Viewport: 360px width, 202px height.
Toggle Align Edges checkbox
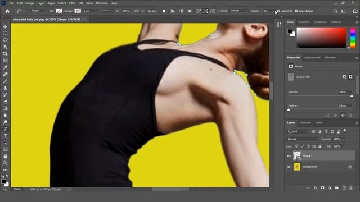coord(296,11)
